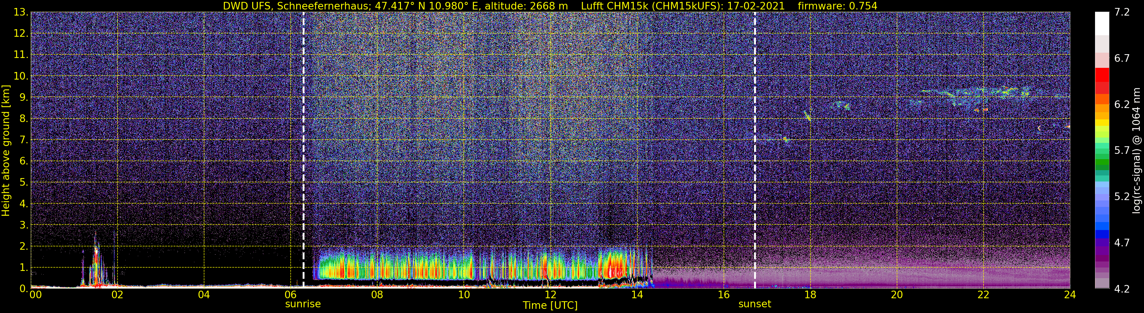Click the "Time [UTC]" axis title

pyautogui.click(x=550, y=305)
